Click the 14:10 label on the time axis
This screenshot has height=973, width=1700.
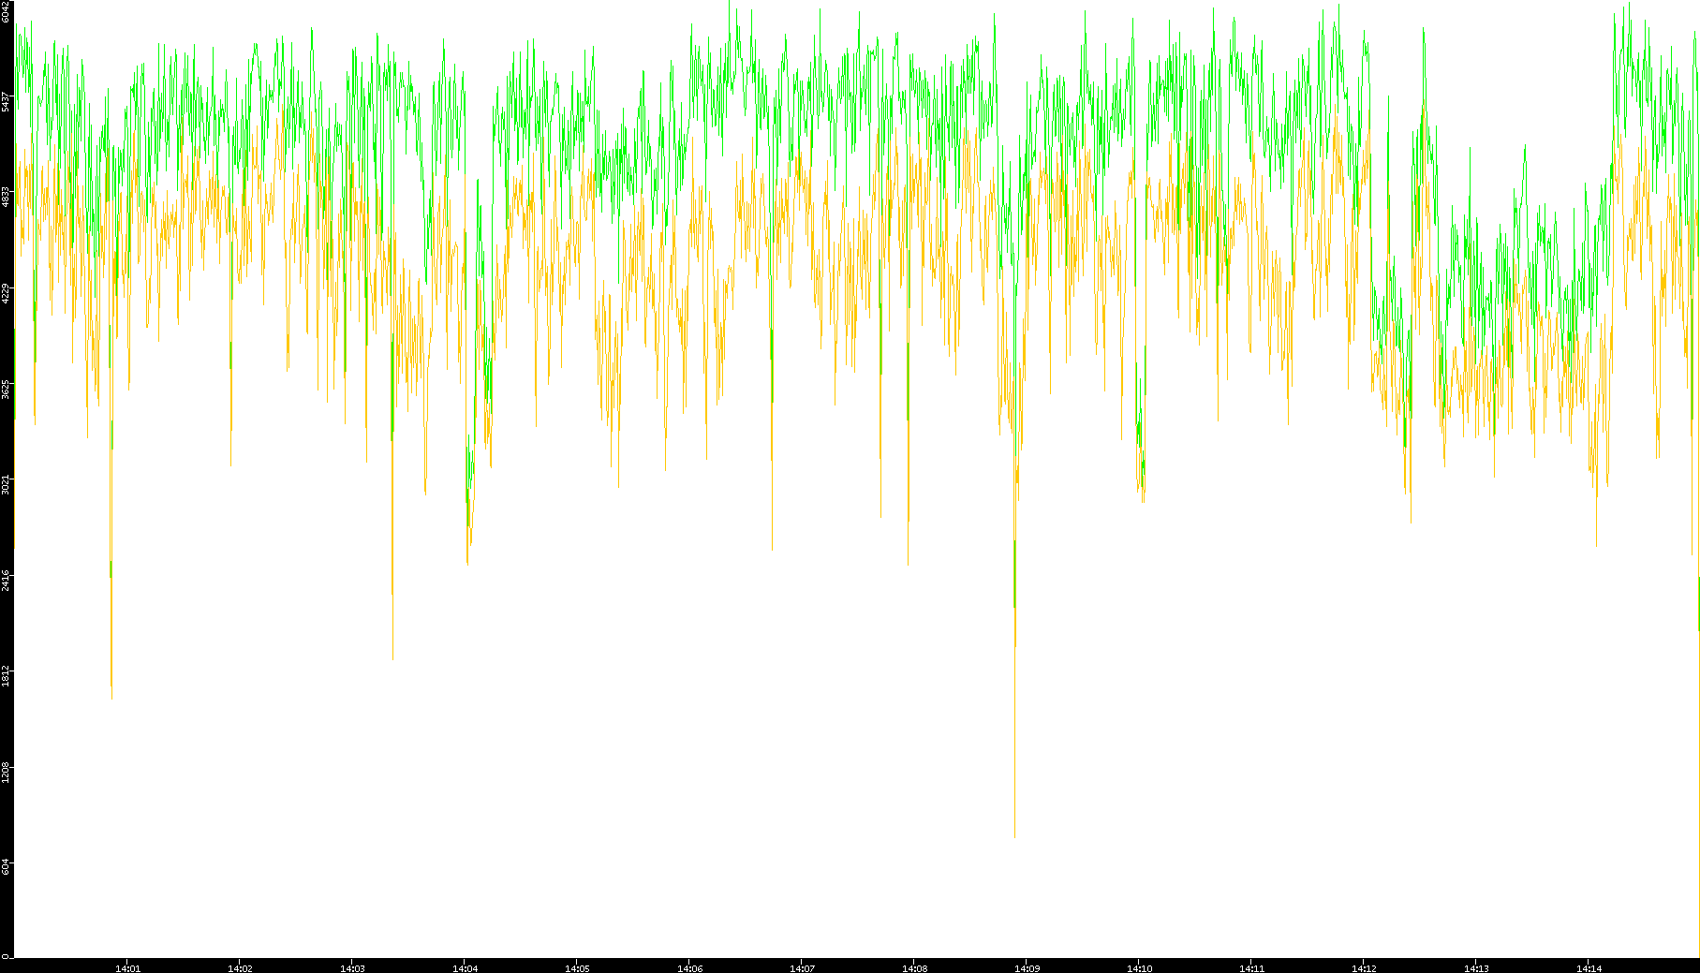[x=1139, y=968]
